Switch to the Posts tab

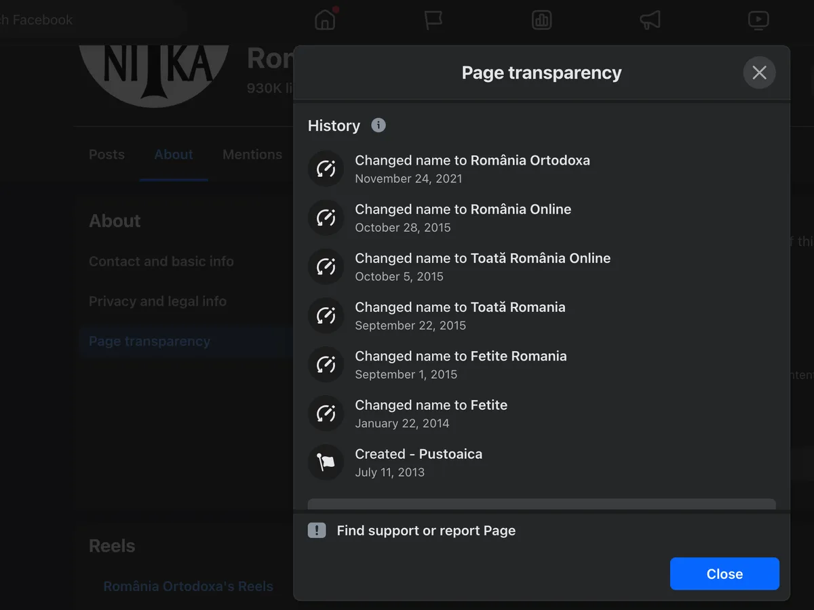pyautogui.click(x=106, y=155)
